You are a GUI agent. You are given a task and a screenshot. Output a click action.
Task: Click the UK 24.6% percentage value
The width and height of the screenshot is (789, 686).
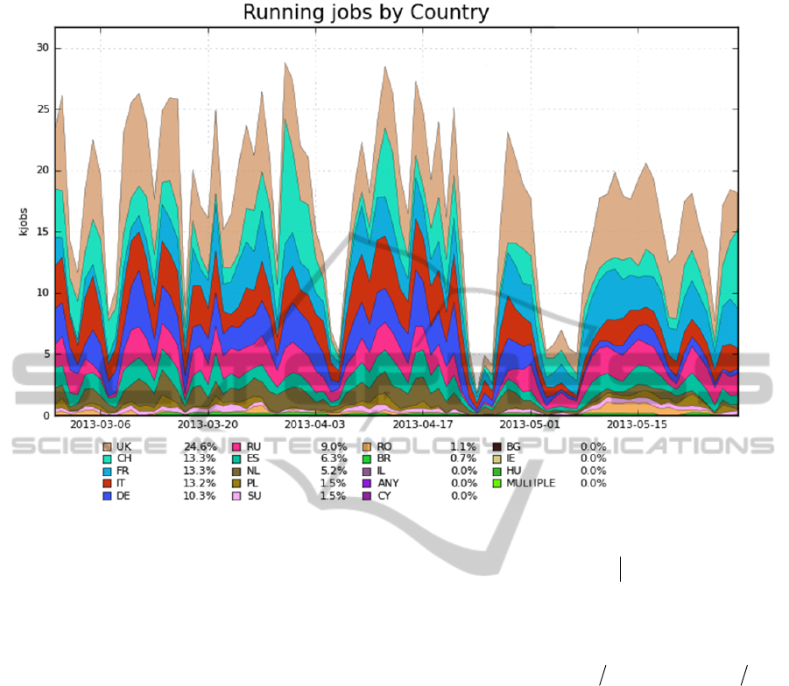pyautogui.click(x=198, y=446)
